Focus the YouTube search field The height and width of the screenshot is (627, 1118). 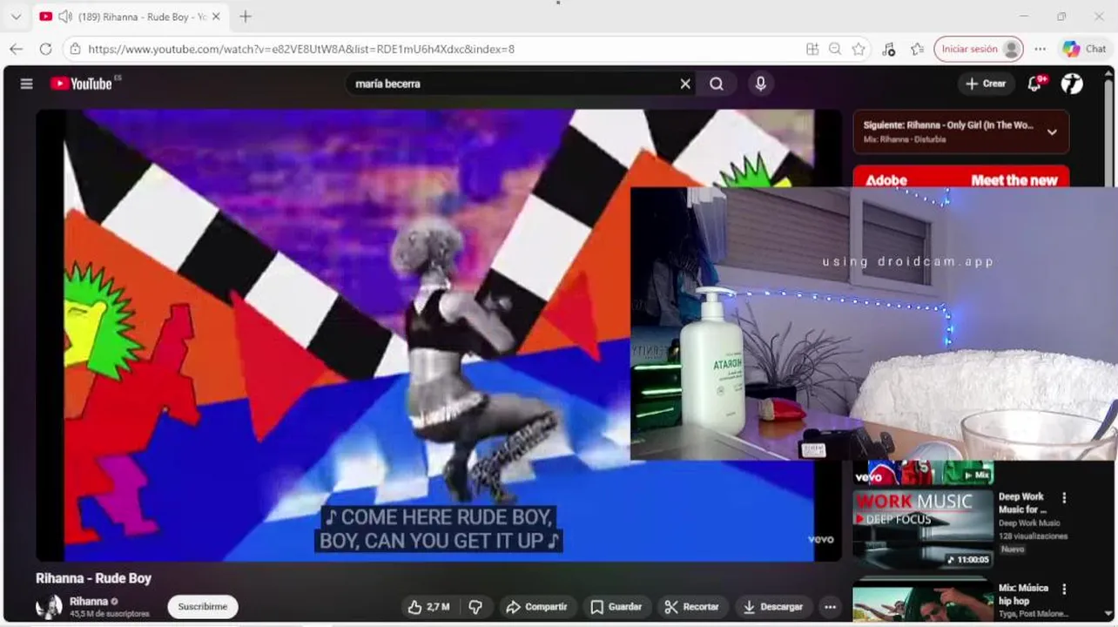(514, 84)
